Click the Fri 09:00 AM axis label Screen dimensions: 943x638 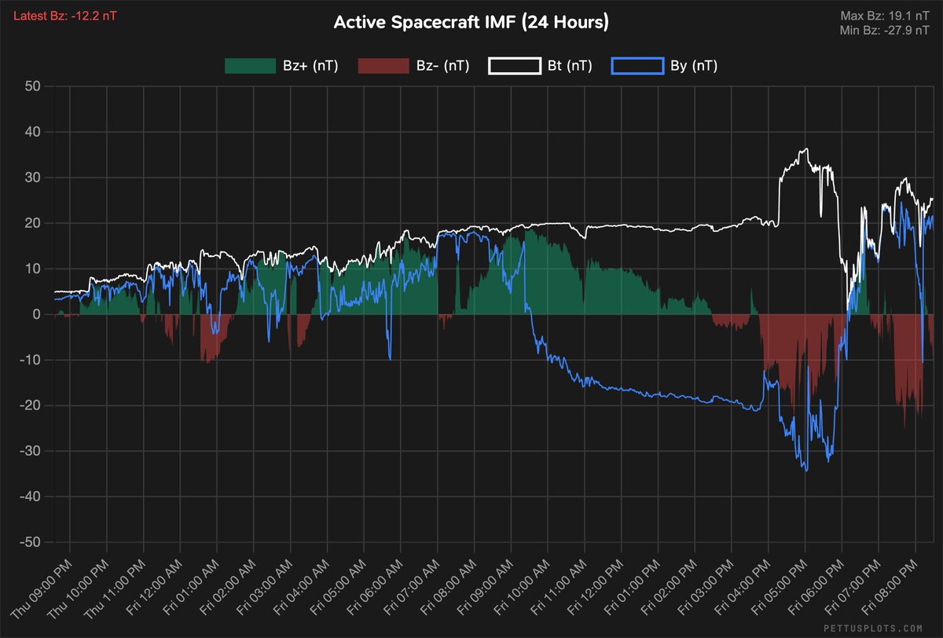(x=486, y=588)
